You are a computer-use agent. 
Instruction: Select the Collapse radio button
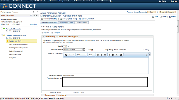tap(52, 33)
